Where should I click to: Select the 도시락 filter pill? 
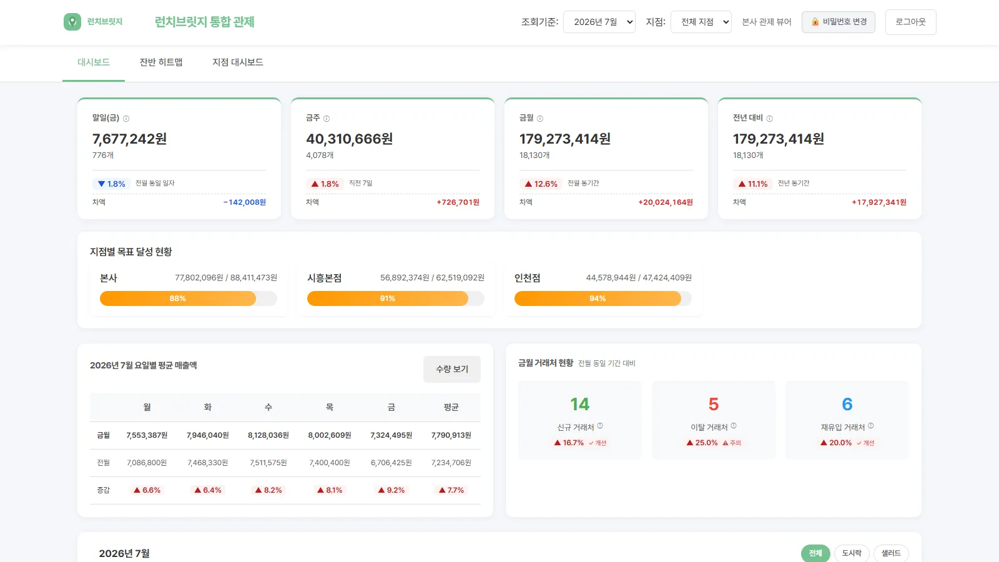[x=852, y=553]
